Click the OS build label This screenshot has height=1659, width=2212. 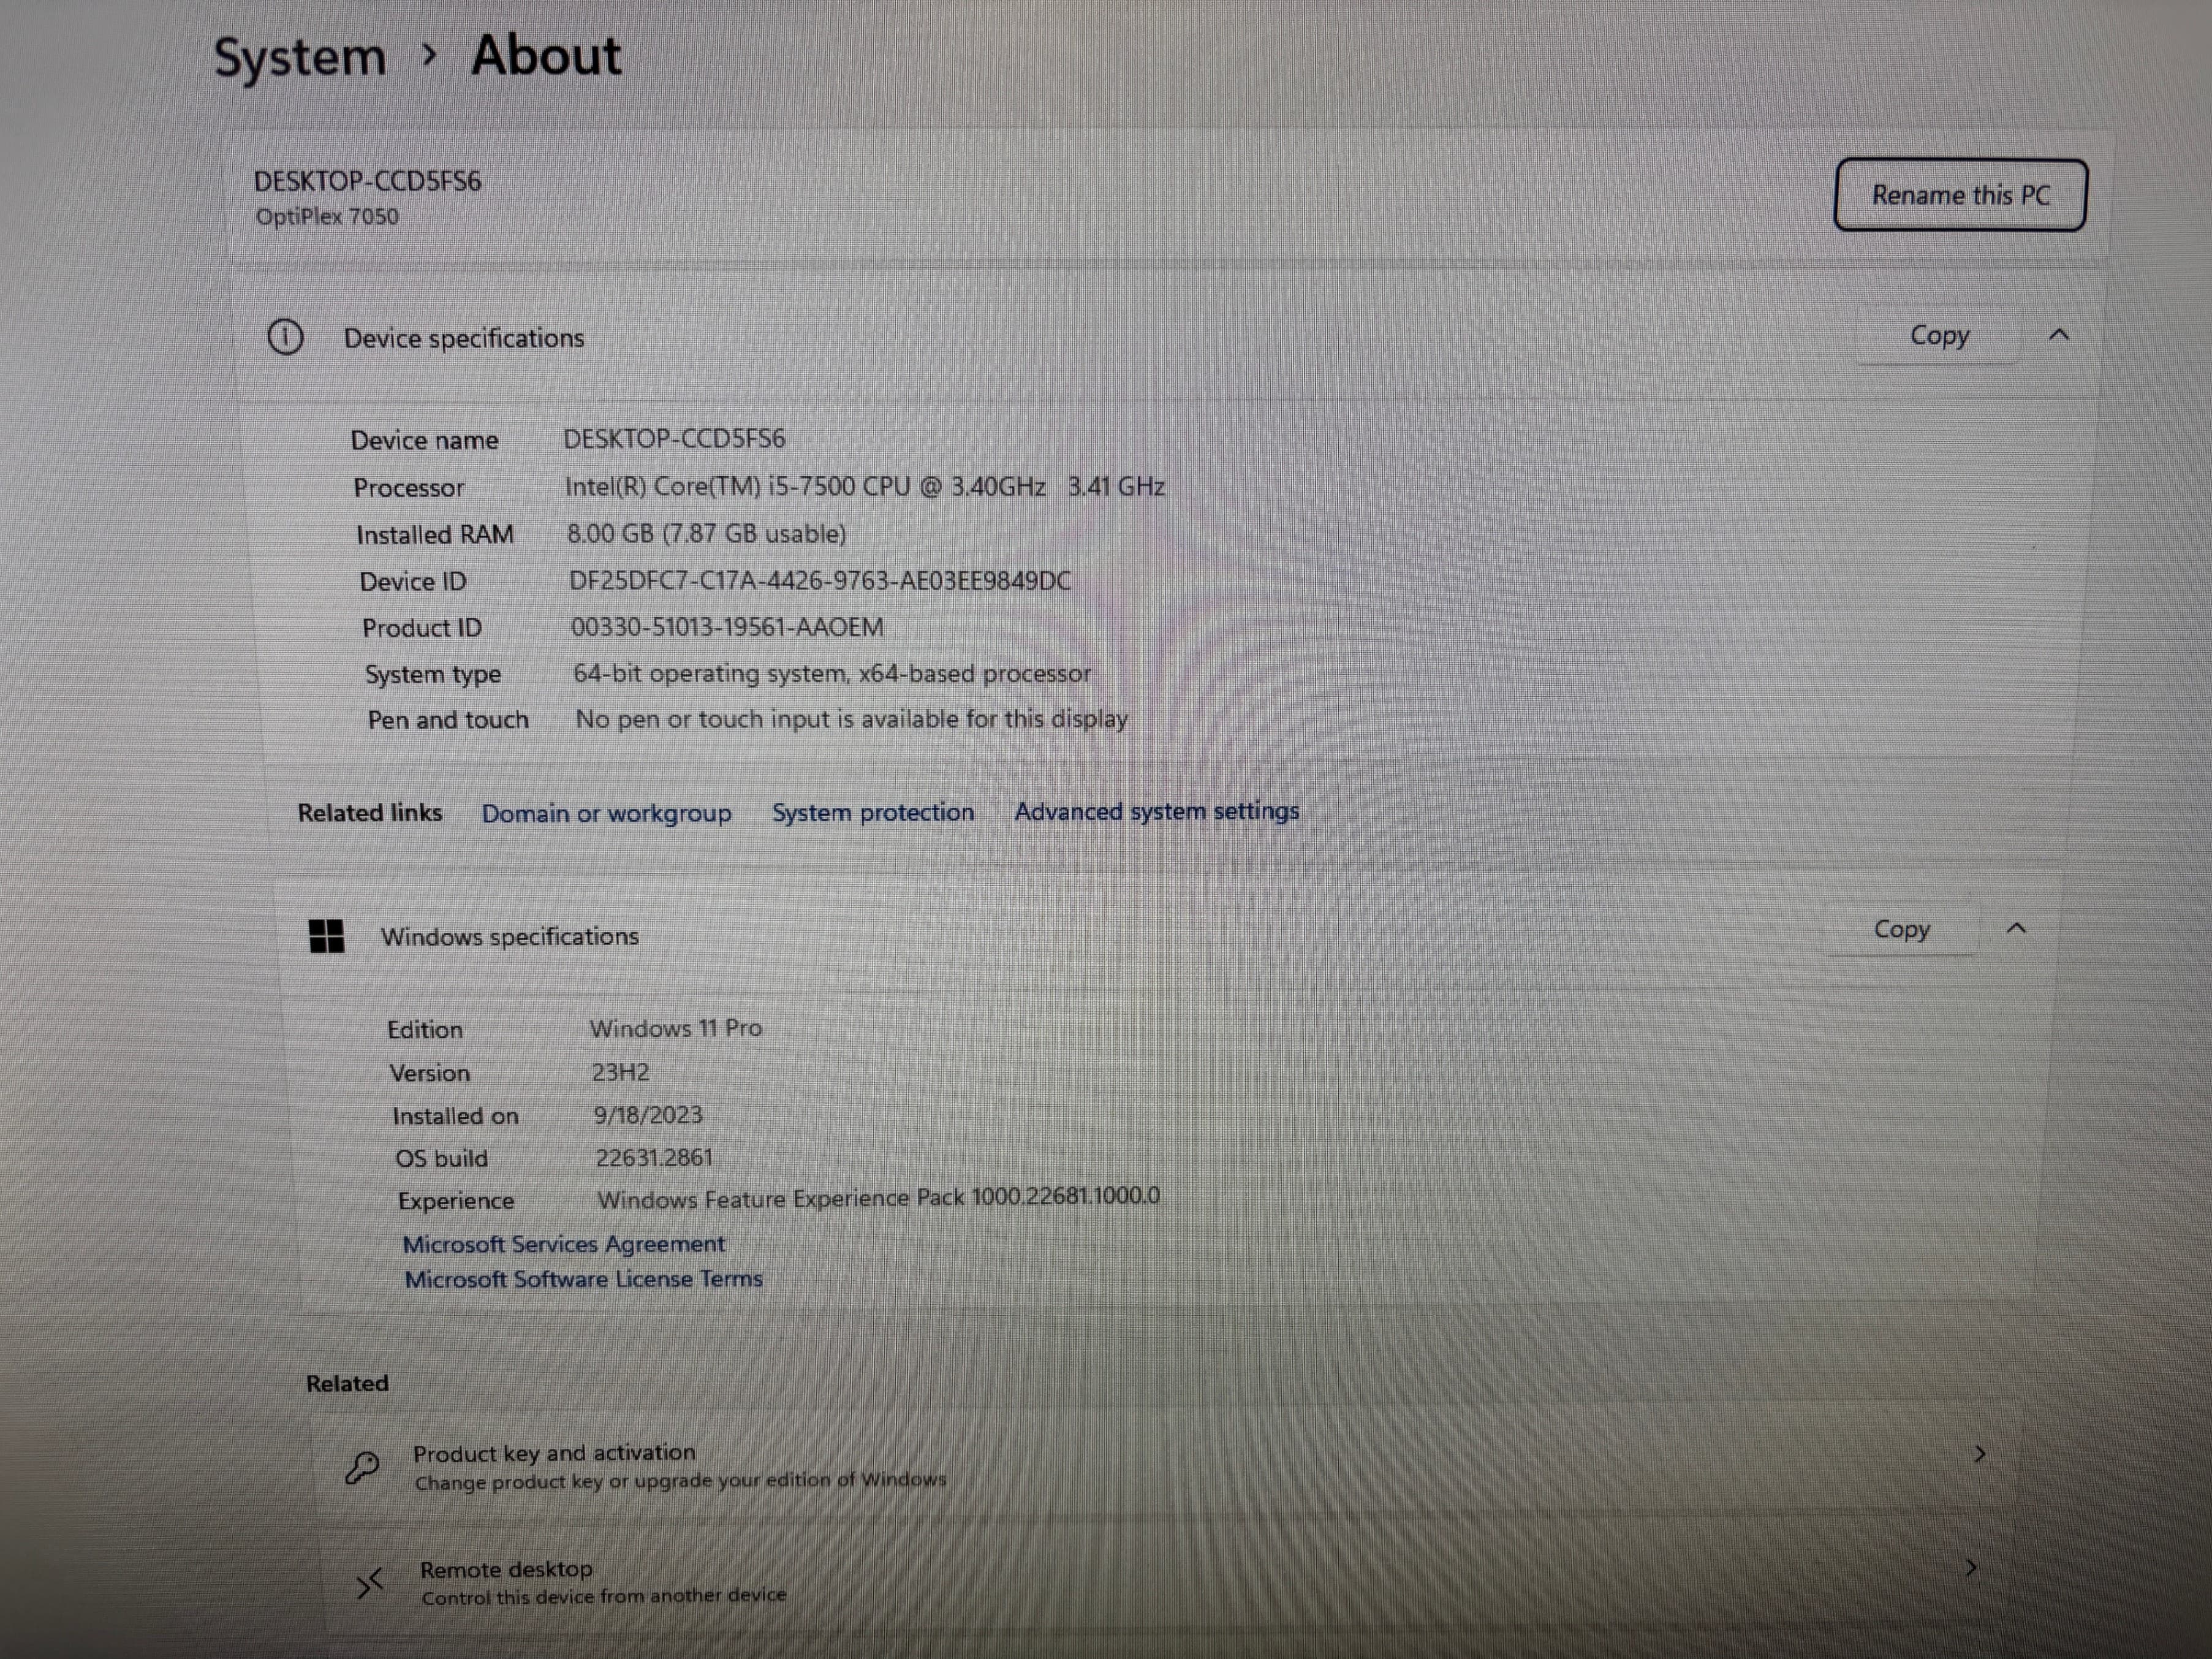point(441,1158)
